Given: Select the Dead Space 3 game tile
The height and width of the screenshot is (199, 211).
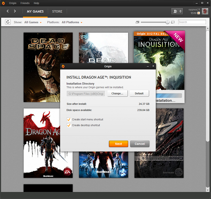Looking at the screenshot, I should point(104,48).
